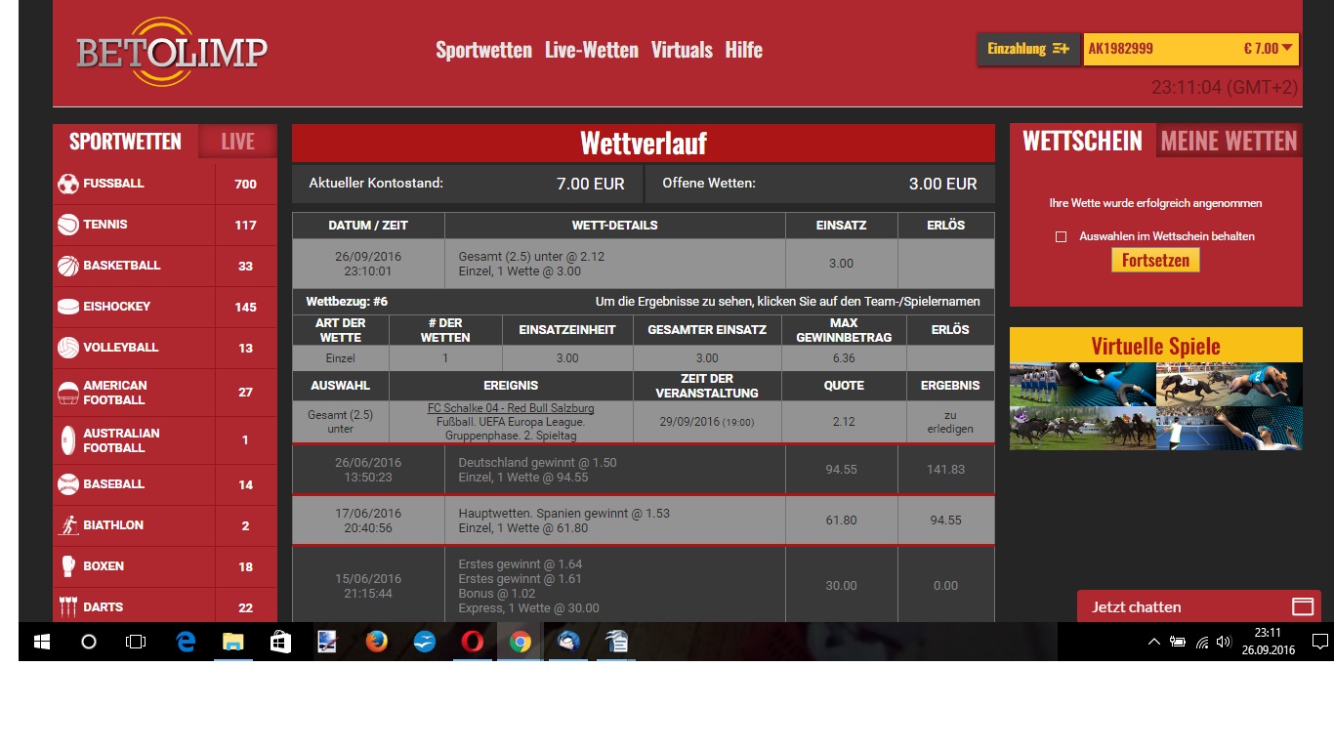The height and width of the screenshot is (750, 1334).
Task: Open Task View in taskbar
Action: [136, 642]
